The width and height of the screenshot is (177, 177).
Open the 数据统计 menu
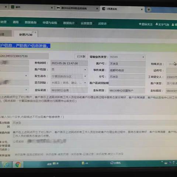69,23
